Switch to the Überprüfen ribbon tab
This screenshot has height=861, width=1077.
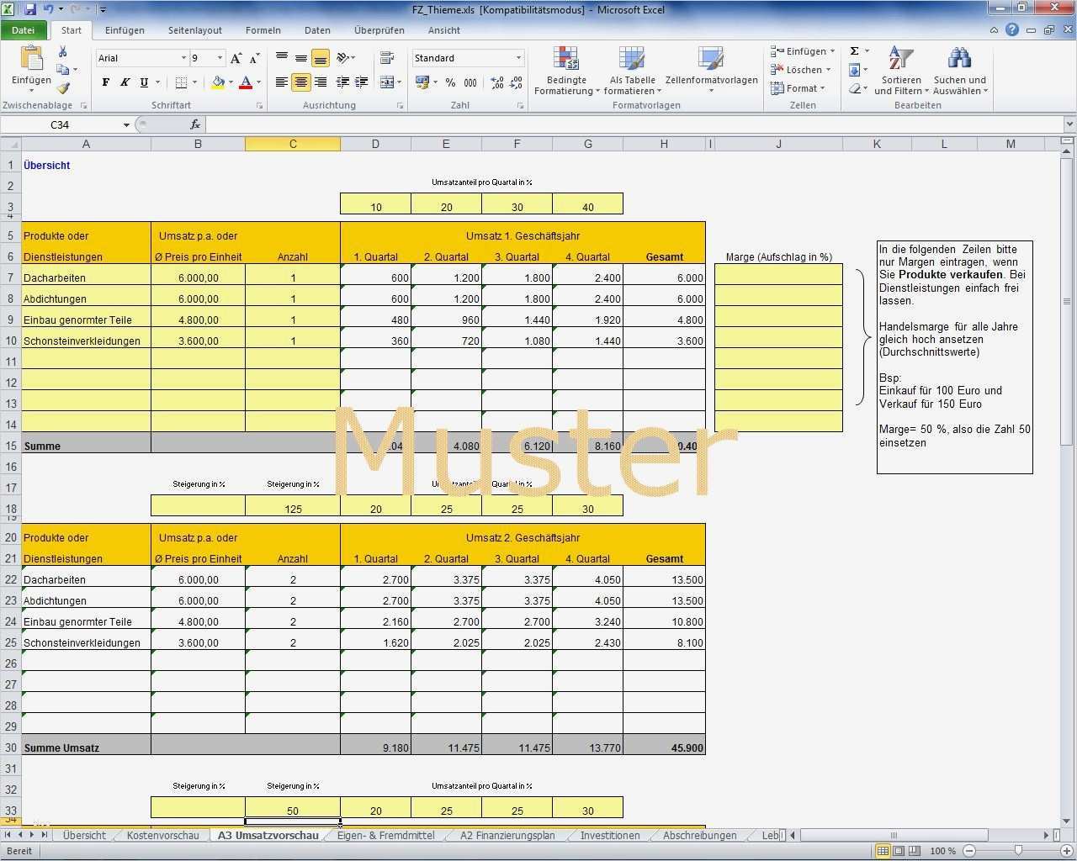(379, 29)
